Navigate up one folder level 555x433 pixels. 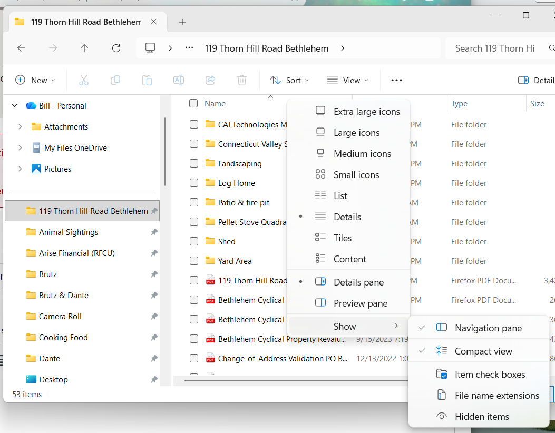84,48
